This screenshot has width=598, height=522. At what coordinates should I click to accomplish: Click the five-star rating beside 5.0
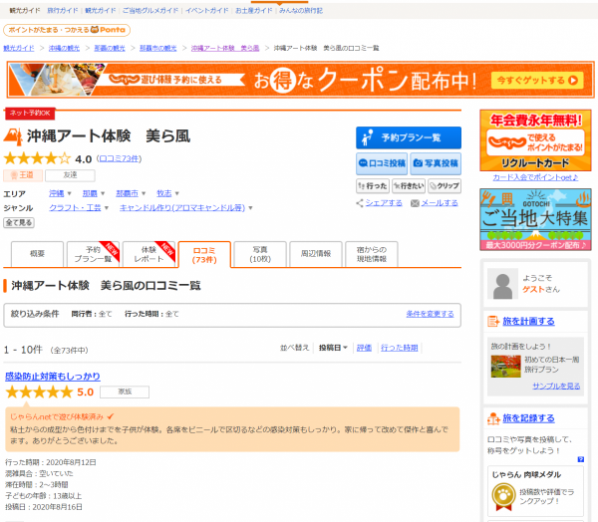tap(39, 391)
